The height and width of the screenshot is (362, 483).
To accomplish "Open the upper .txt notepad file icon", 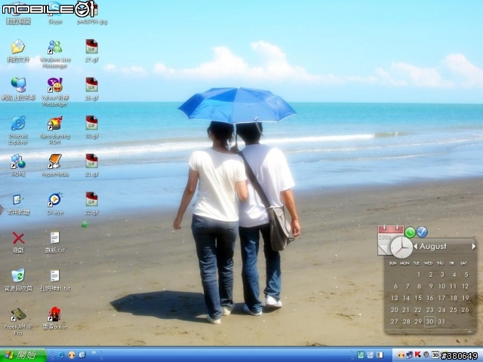I will point(55,238).
